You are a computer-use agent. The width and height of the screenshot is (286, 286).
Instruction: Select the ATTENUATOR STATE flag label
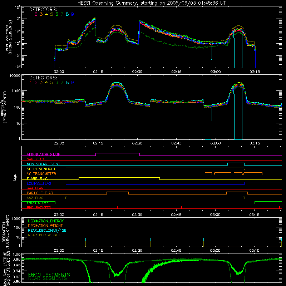click(x=43, y=154)
